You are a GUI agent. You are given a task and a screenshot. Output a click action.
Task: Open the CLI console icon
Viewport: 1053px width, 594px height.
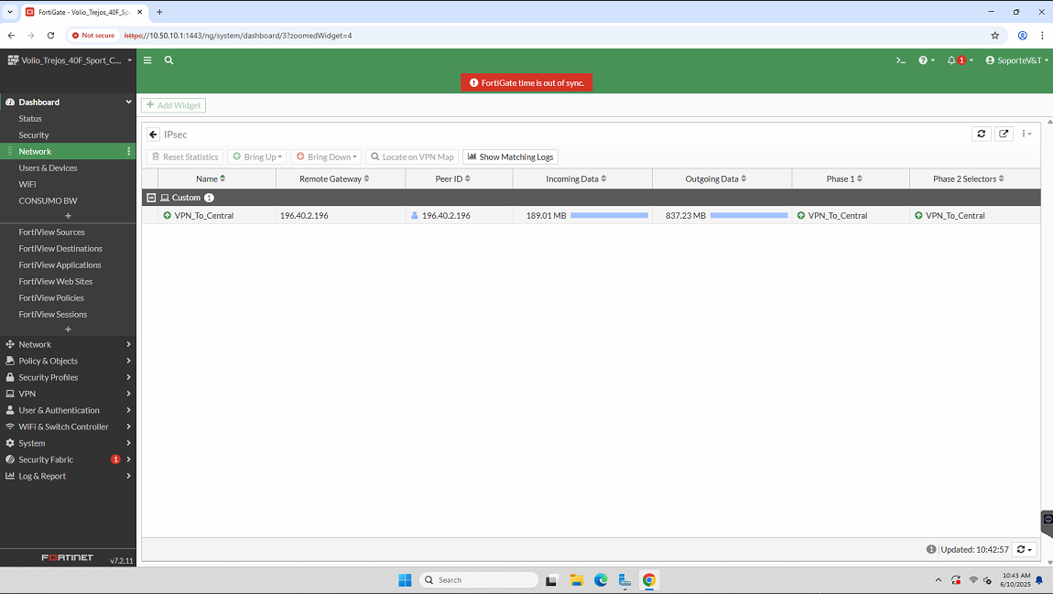(901, 60)
